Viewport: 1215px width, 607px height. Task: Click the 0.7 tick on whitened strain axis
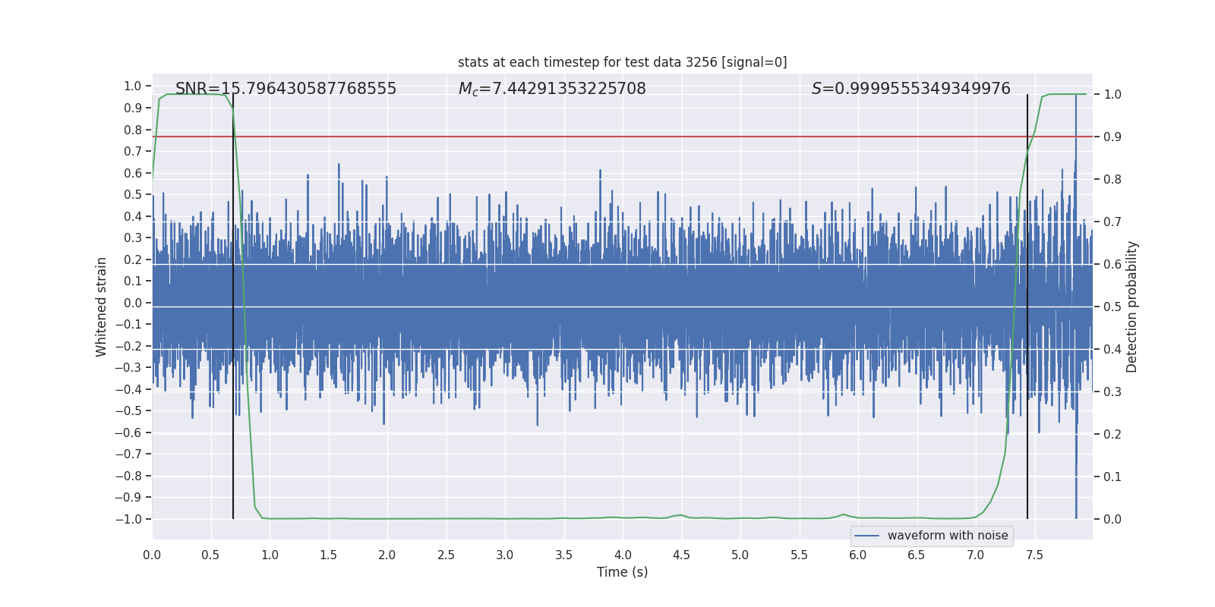pyautogui.click(x=133, y=151)
